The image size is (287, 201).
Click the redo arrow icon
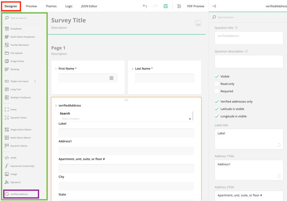[x=155, y=6]
